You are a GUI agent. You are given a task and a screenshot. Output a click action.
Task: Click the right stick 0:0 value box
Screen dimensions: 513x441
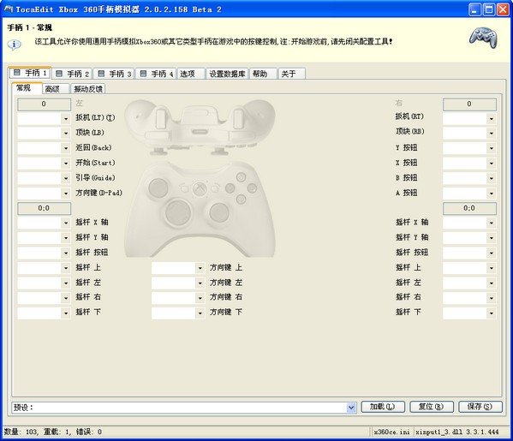click(469, 208)
